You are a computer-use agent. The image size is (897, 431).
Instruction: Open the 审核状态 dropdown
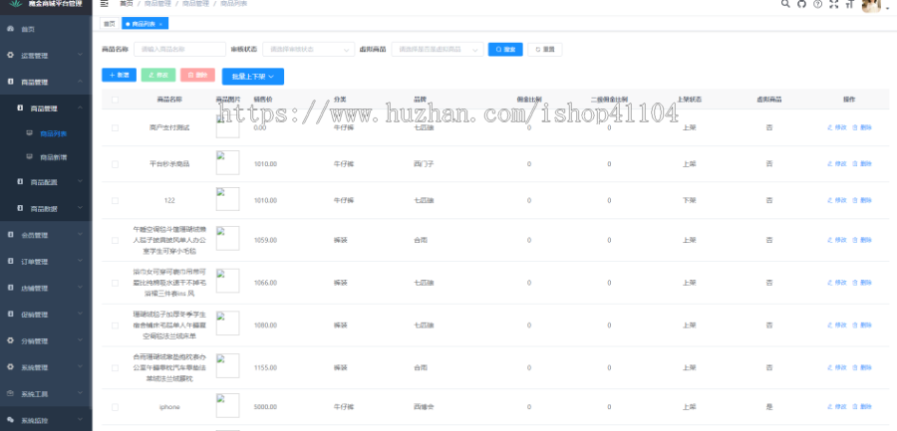(x=309, y=49)
